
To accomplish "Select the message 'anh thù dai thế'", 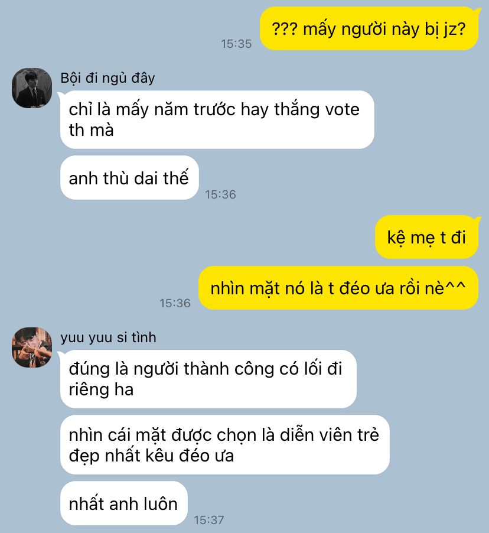I will 129,178.
